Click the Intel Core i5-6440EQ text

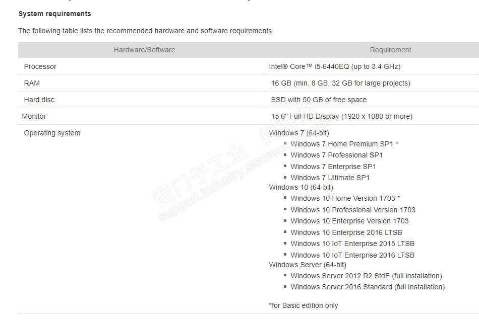[335, 66]
